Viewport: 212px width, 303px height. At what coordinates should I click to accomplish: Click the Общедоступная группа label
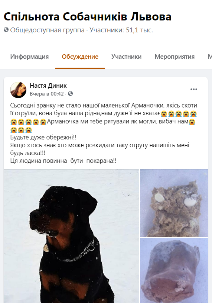[x=47, y=30]
